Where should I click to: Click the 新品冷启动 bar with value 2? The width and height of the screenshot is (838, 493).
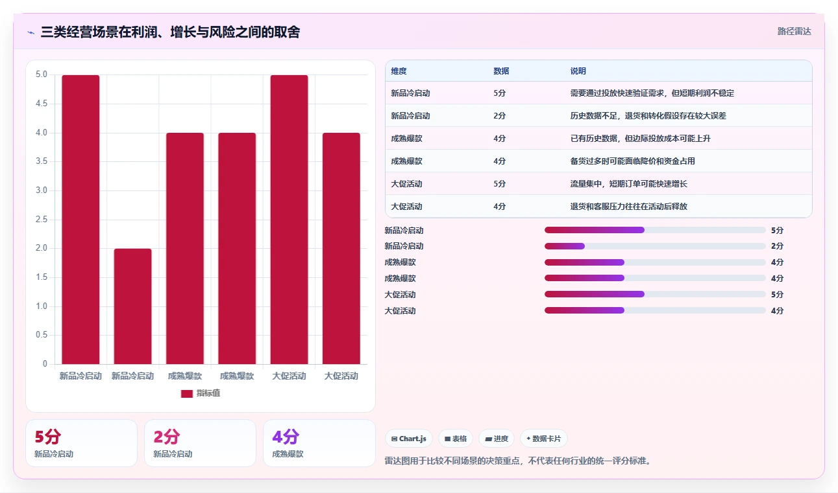coord(132,306)
